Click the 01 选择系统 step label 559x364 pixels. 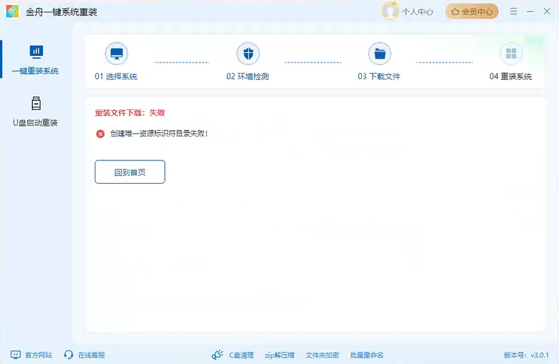(x=116, y=76)
